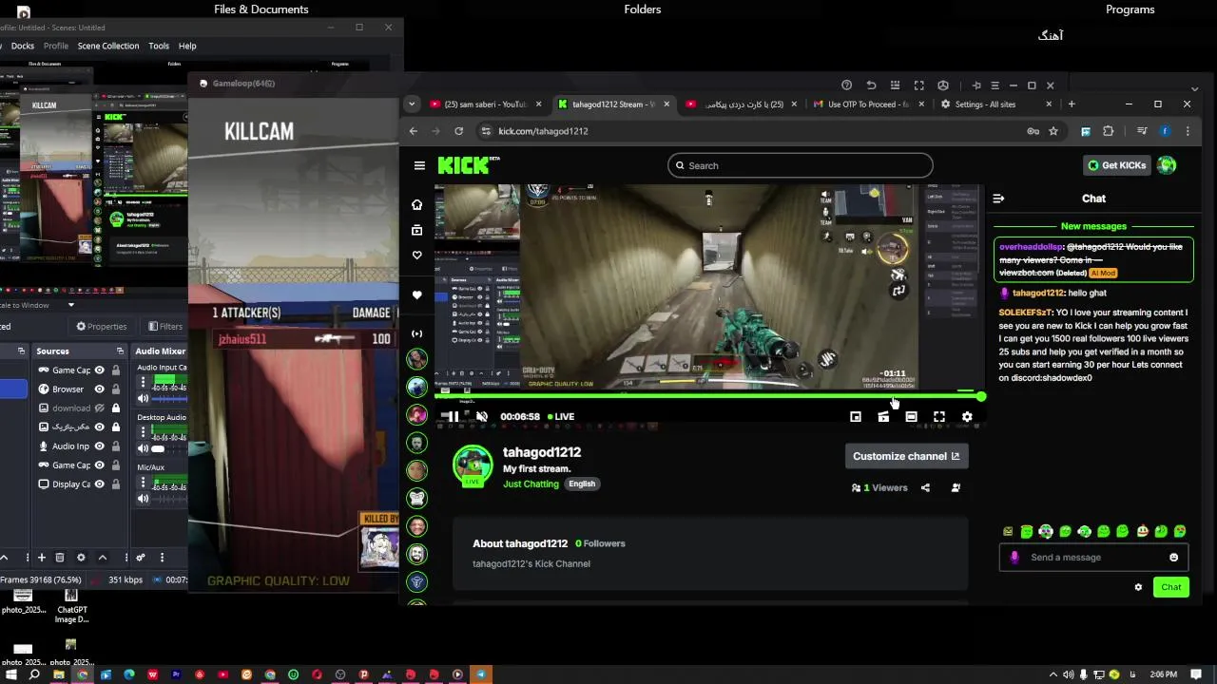Image resolution: width=1217 pixels, height=684 pixels.
Task: Open the emoji picker in message box
Action: coord(1173,558)
